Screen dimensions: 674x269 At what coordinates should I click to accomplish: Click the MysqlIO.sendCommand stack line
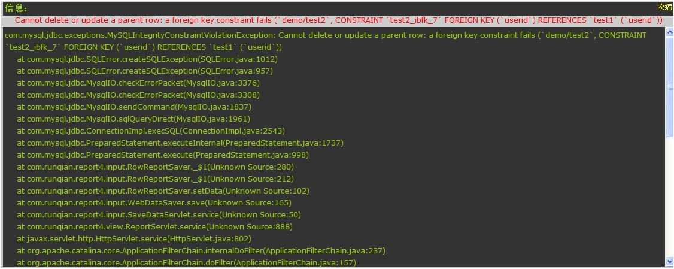click(x=134, y=107)
